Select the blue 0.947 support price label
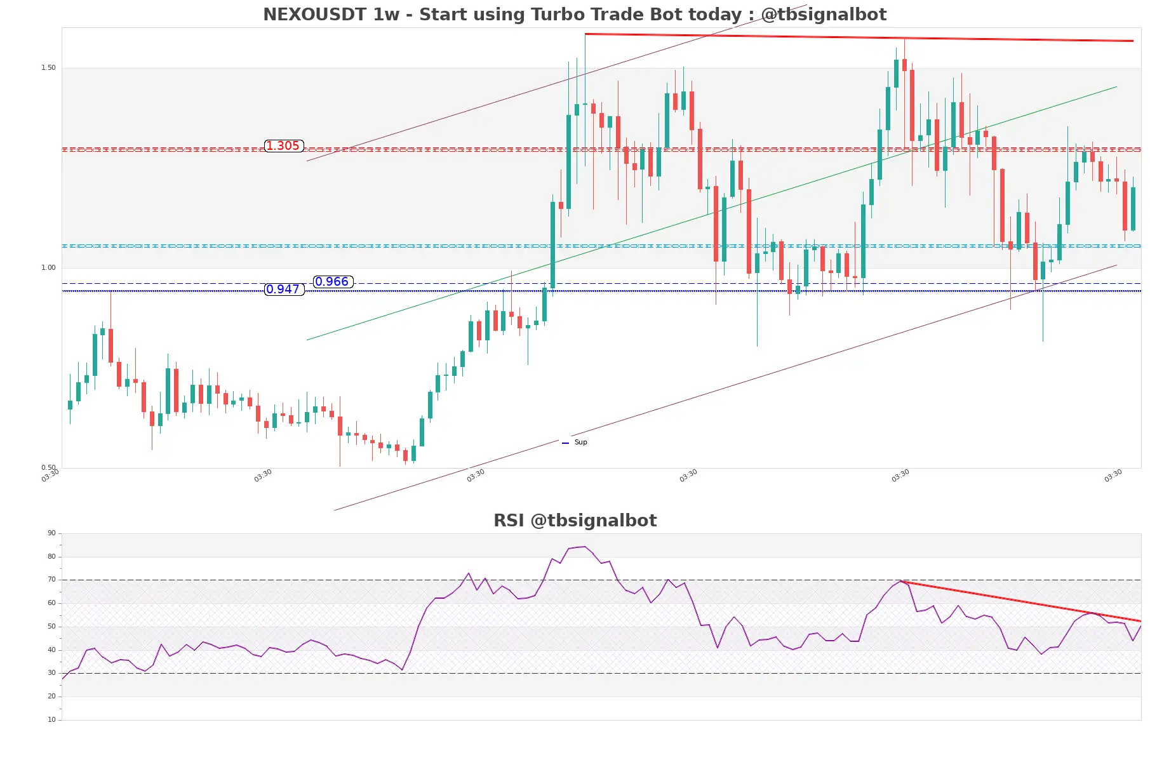Image resolution: width=1150 pixels, height=767 pixels. pos(284,290)
